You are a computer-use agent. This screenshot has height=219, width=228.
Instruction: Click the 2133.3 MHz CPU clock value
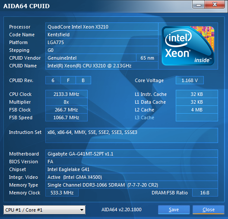(66, 94)
